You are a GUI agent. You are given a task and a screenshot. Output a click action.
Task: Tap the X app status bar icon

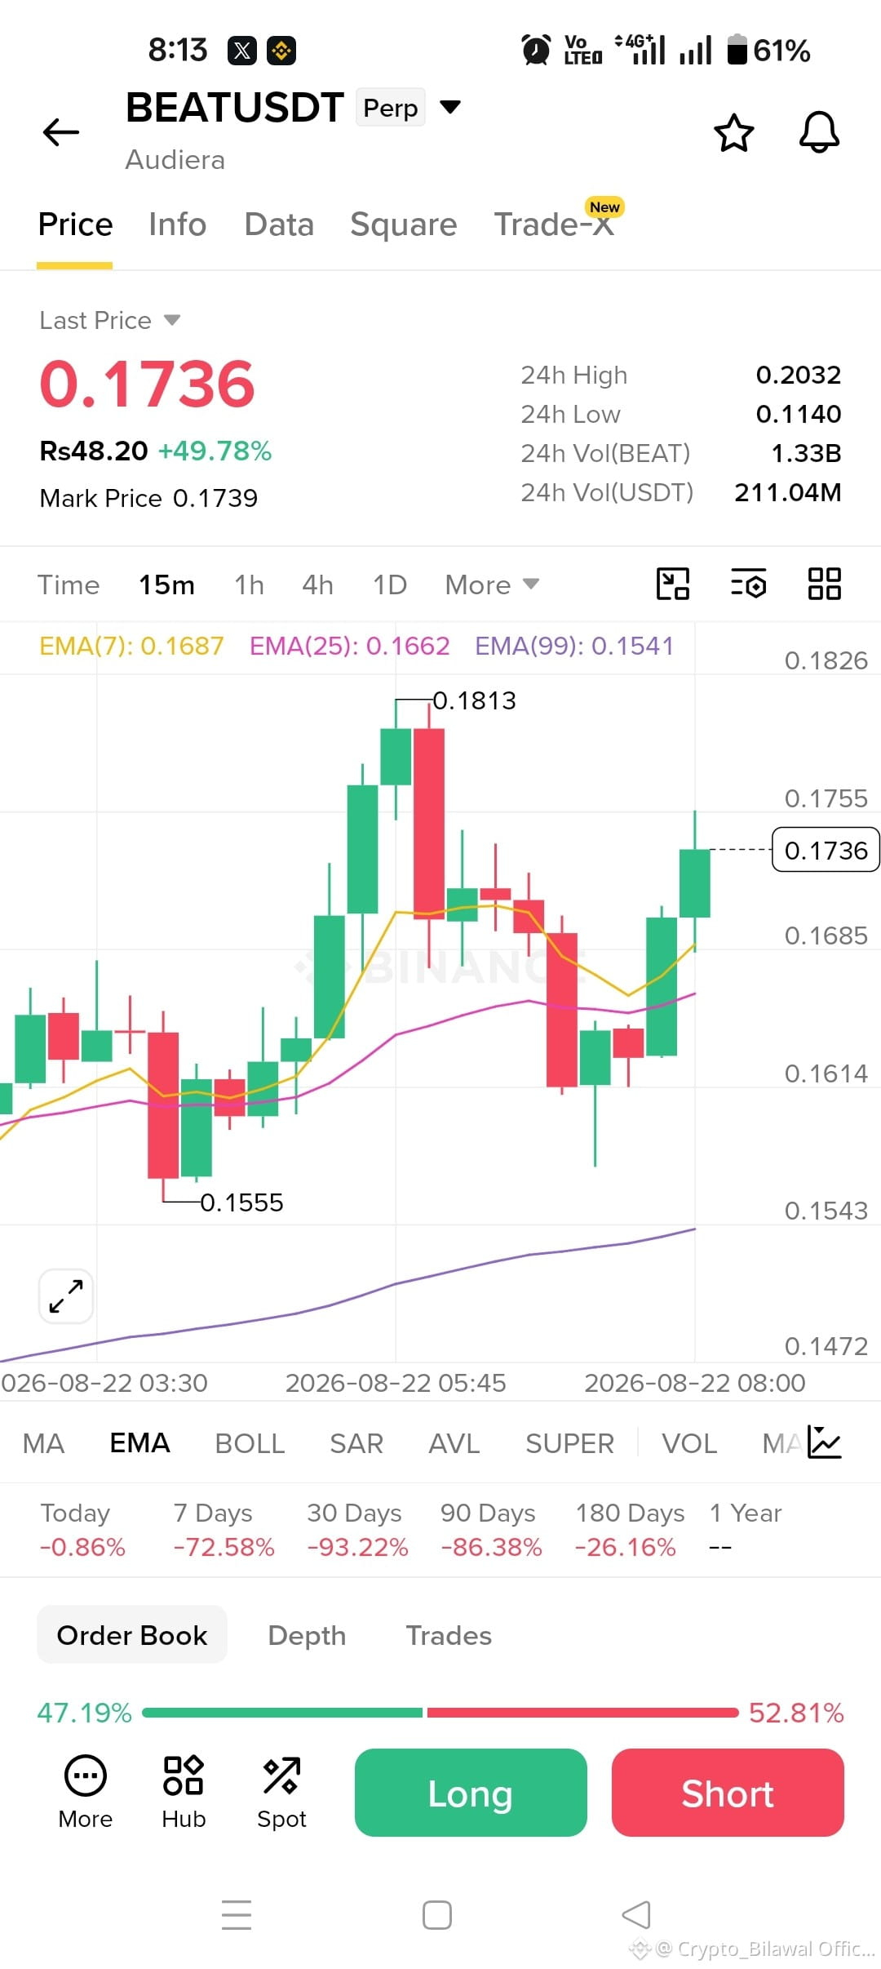click(242, 51)
